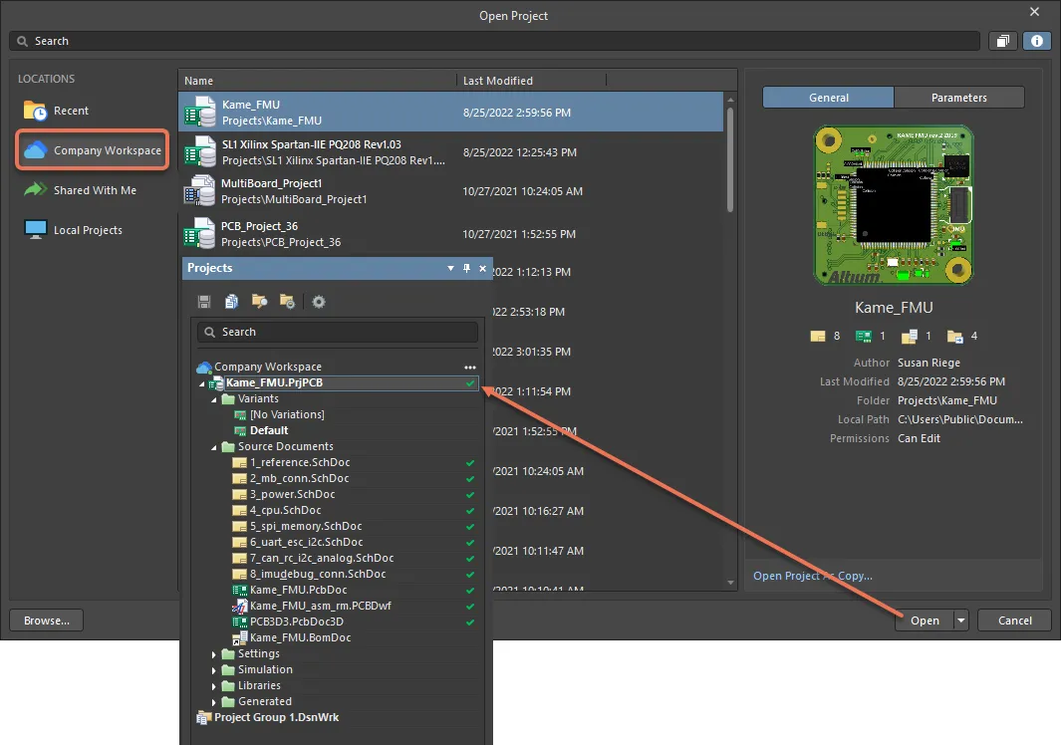Switch to Parameters tab
Screen dimensions: 1061x745
click(958, 98)
